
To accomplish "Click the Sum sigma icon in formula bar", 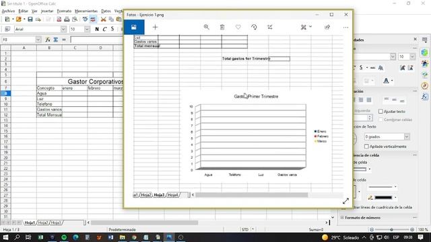I will [56, 40].
